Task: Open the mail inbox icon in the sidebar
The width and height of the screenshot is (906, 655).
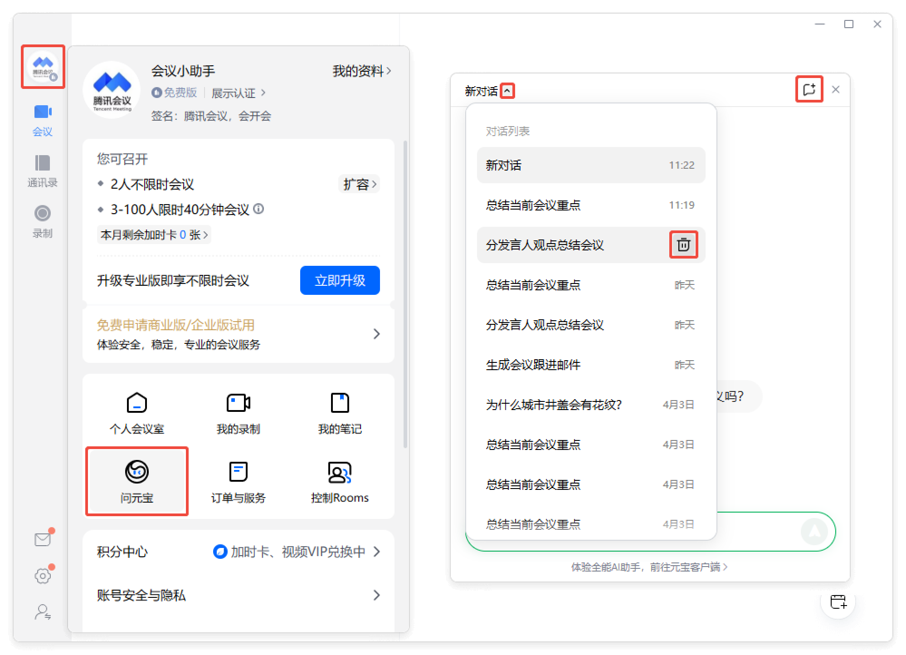Action: pyautogui.click(x=43, y=539)
